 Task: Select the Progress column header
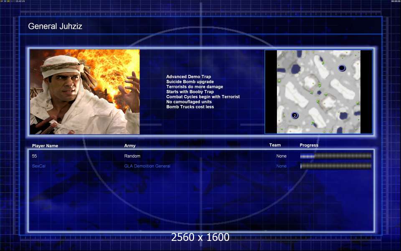309,145
